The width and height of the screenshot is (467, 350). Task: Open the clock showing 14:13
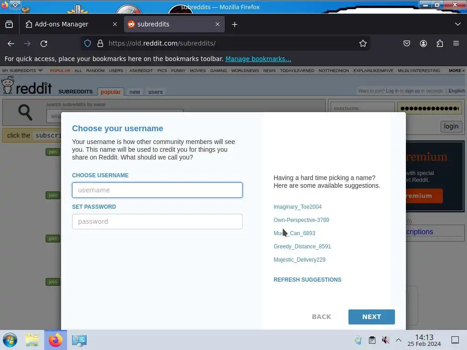[424, 340]
